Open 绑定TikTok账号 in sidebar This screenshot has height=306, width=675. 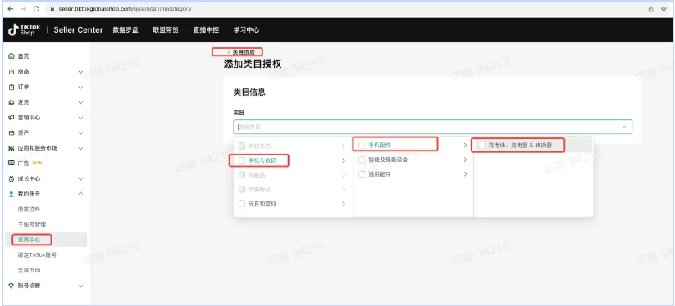pyautogui.click(x=37, y=255)
